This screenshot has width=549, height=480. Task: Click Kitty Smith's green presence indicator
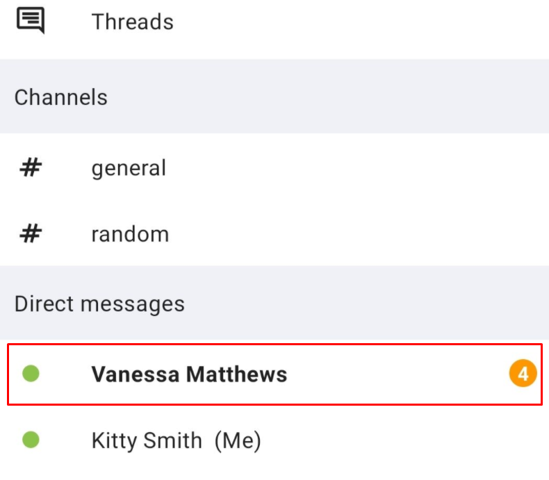31,440
